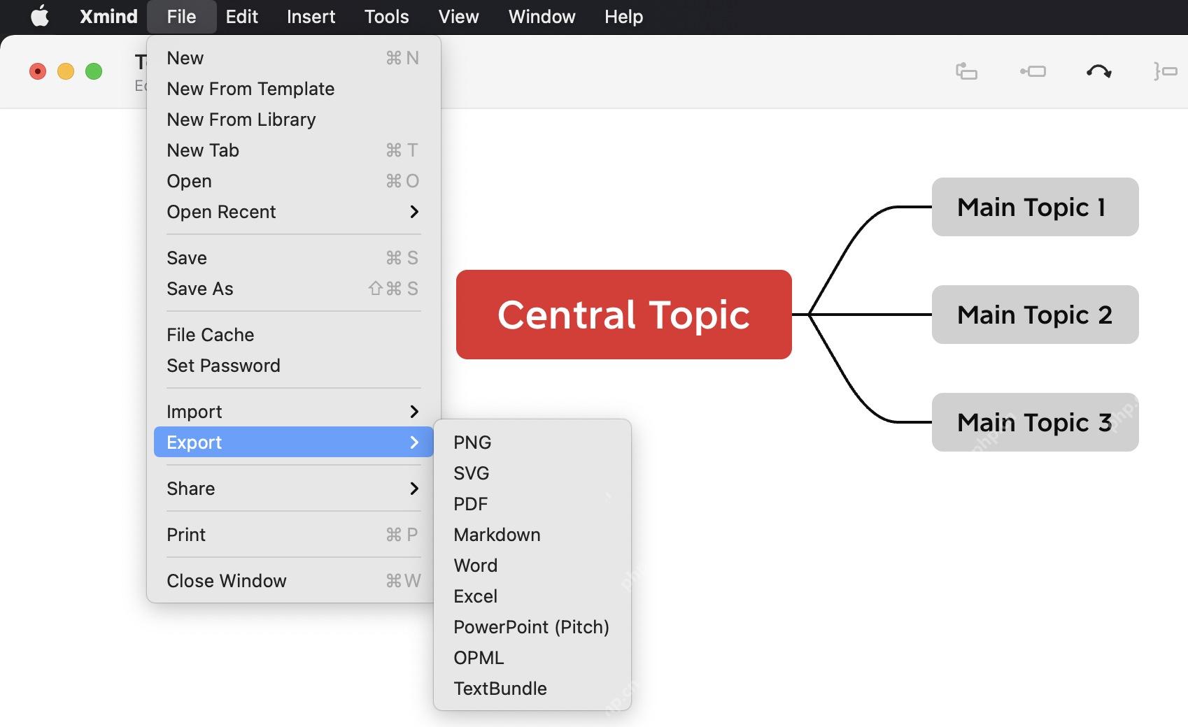The height and width of the screenshot is (727, 1188).
Task: Choose Print from the File menu
Action: [x=294, y=535]
